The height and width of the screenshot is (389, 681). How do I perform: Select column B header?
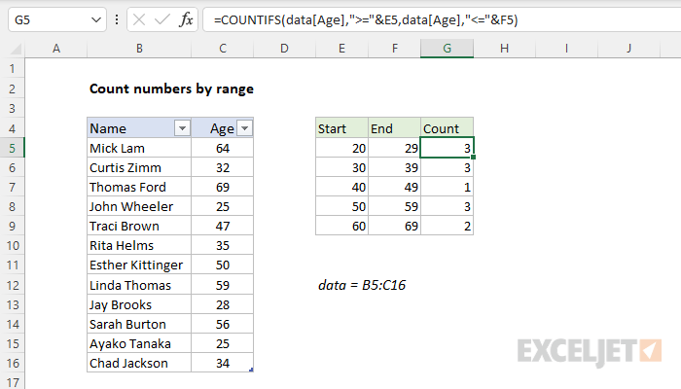141,48
